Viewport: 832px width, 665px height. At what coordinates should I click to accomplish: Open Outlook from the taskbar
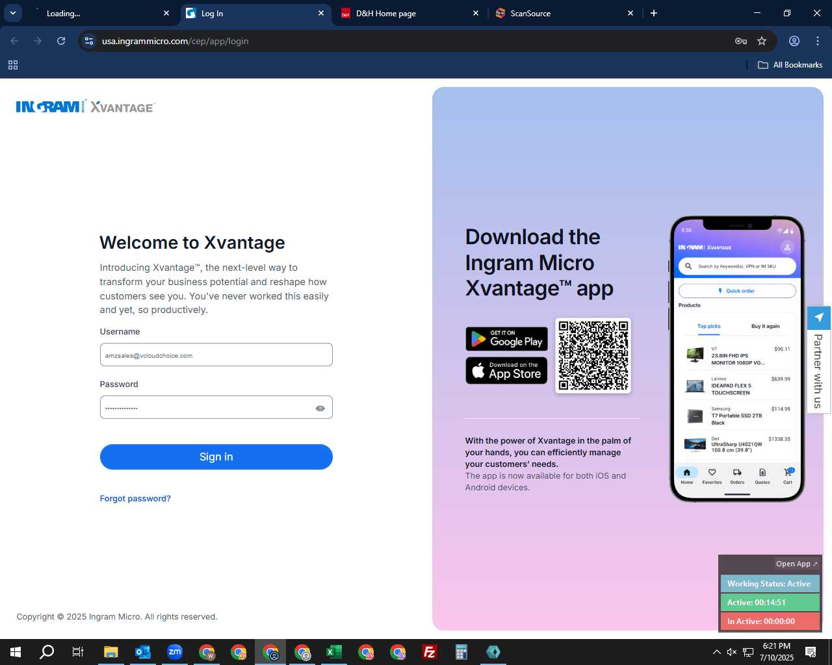[143, 652]
